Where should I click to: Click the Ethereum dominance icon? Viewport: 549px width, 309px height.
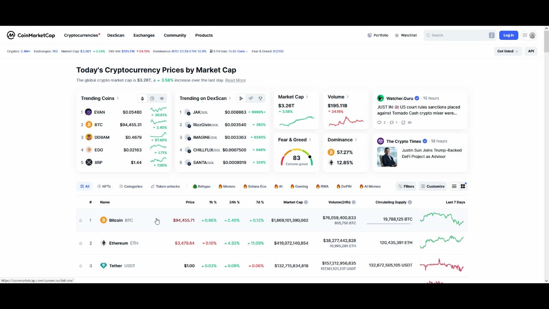(331, 163)
